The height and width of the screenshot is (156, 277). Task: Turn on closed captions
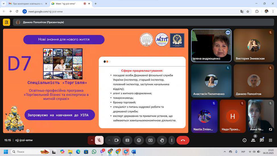(127, 140)
